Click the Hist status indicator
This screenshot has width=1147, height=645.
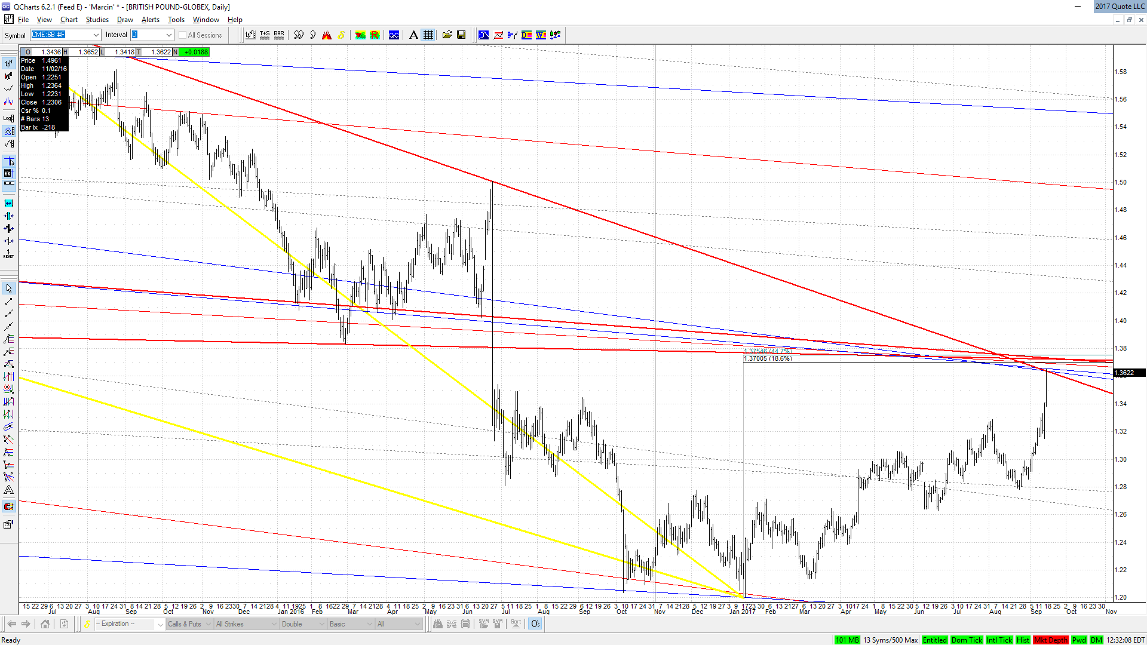1023,640
